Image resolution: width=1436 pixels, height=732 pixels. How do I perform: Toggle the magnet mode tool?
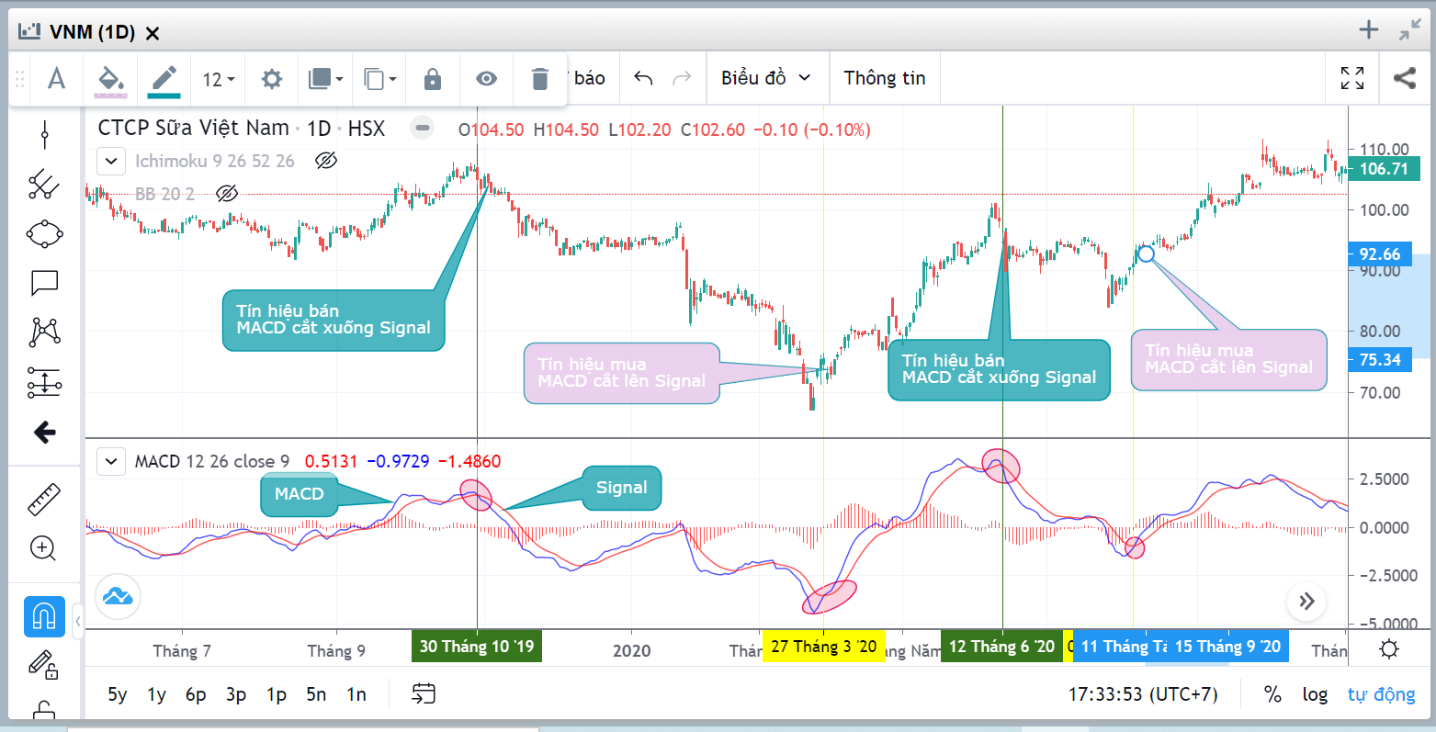pyautogui.click(x=43, y=614)
